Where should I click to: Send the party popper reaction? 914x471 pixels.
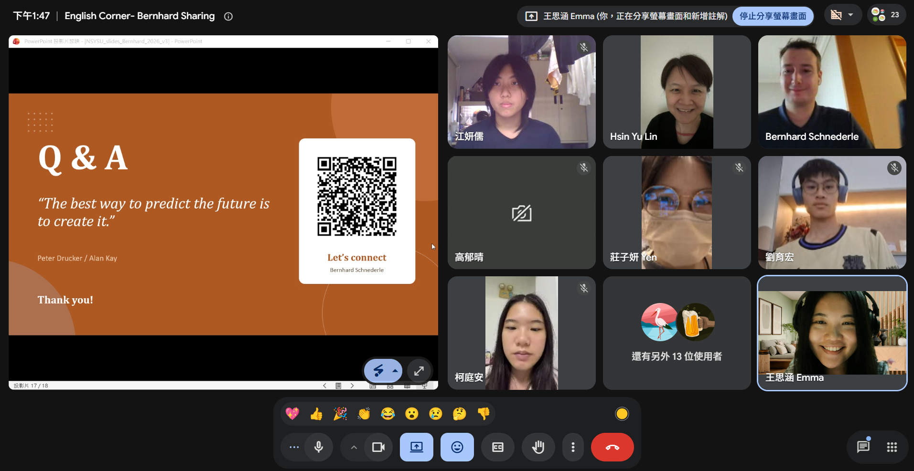[x=340, y=414]
